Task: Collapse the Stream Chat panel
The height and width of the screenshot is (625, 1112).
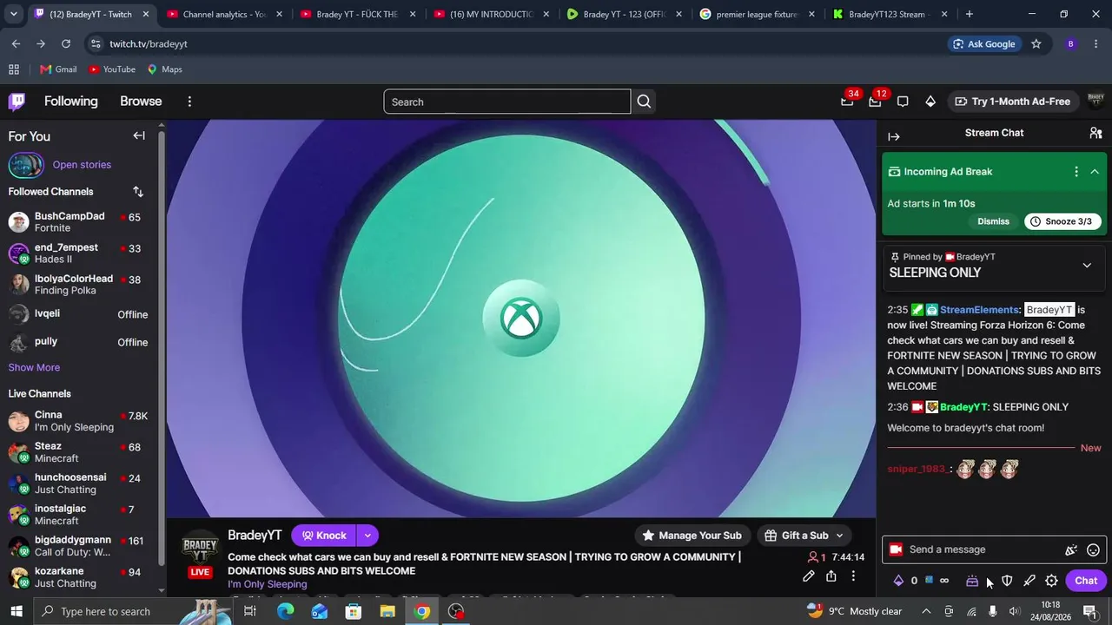Action: tap(894, 136)
